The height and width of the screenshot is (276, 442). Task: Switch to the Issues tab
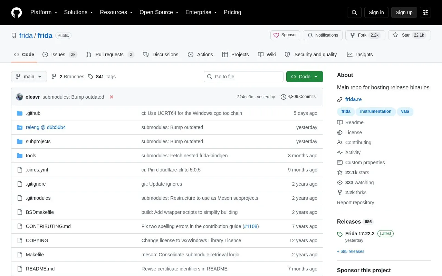[60, 55]
